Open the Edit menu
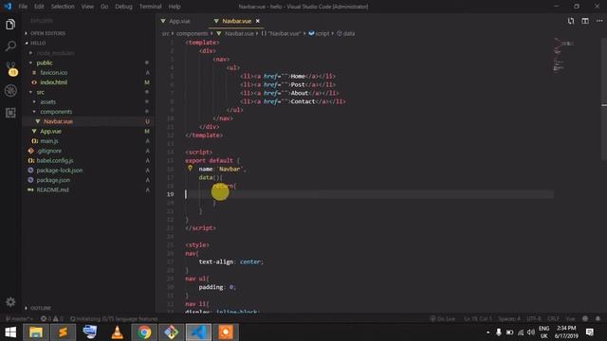 point(39,7)
